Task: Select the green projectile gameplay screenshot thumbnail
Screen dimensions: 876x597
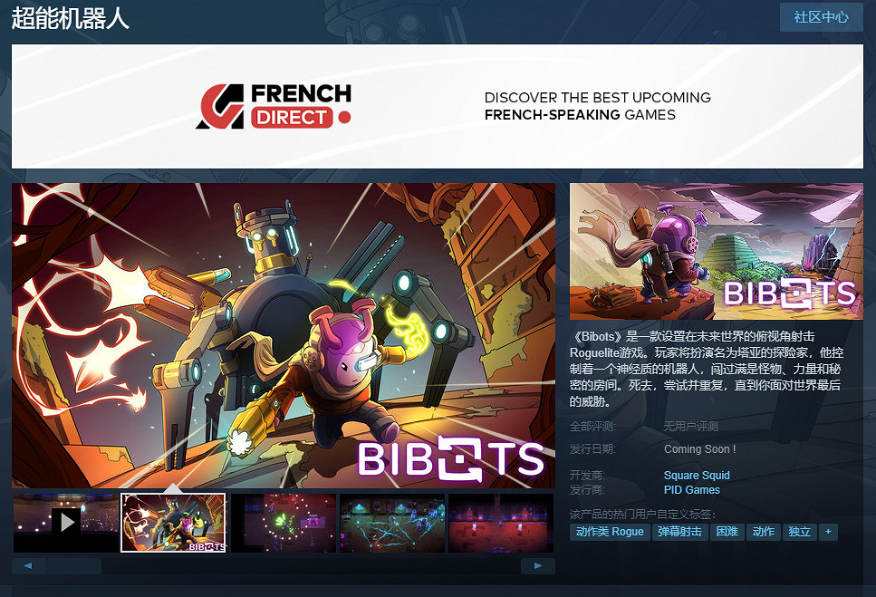Action: click(x=284, y=523)
